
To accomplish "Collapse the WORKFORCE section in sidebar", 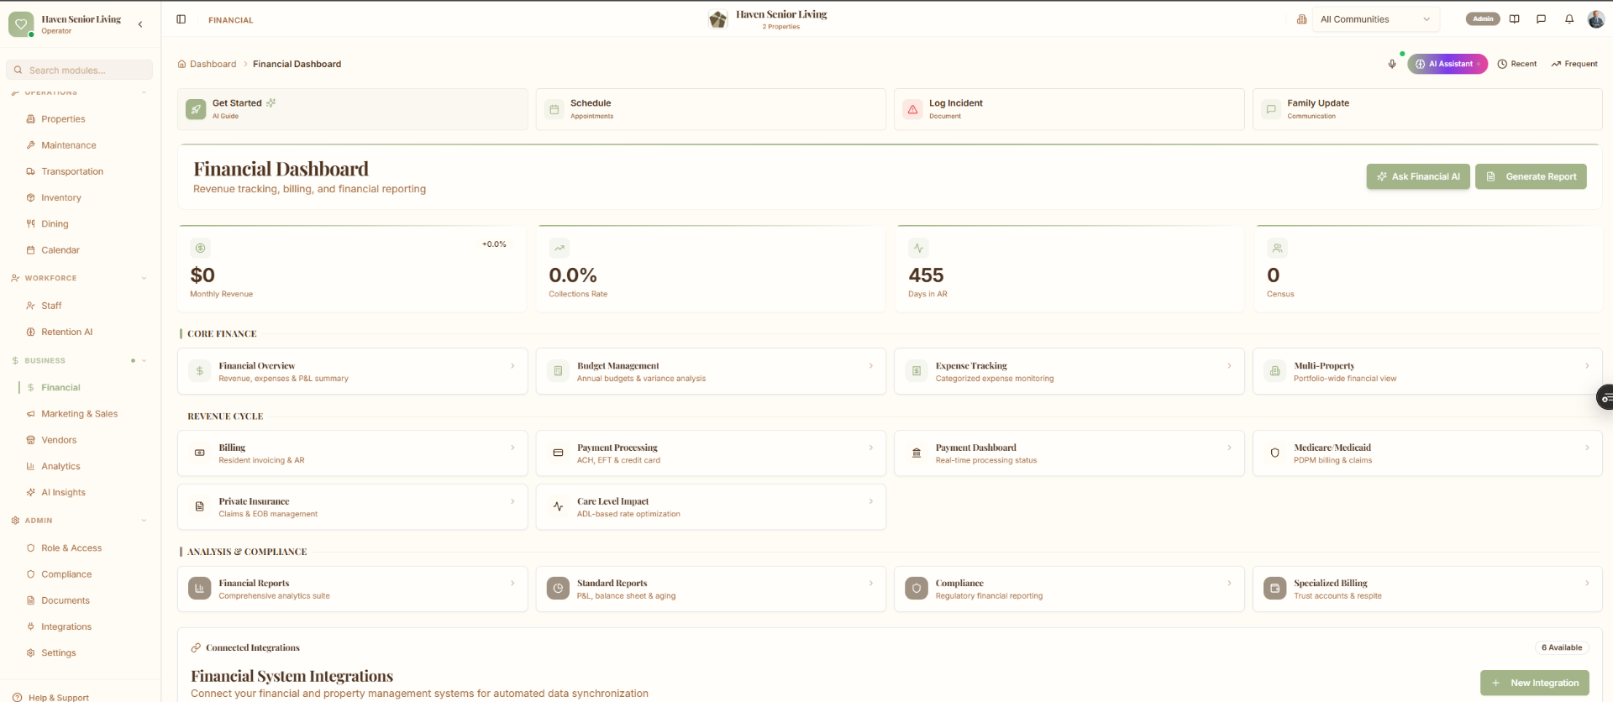I will (144, 278).
